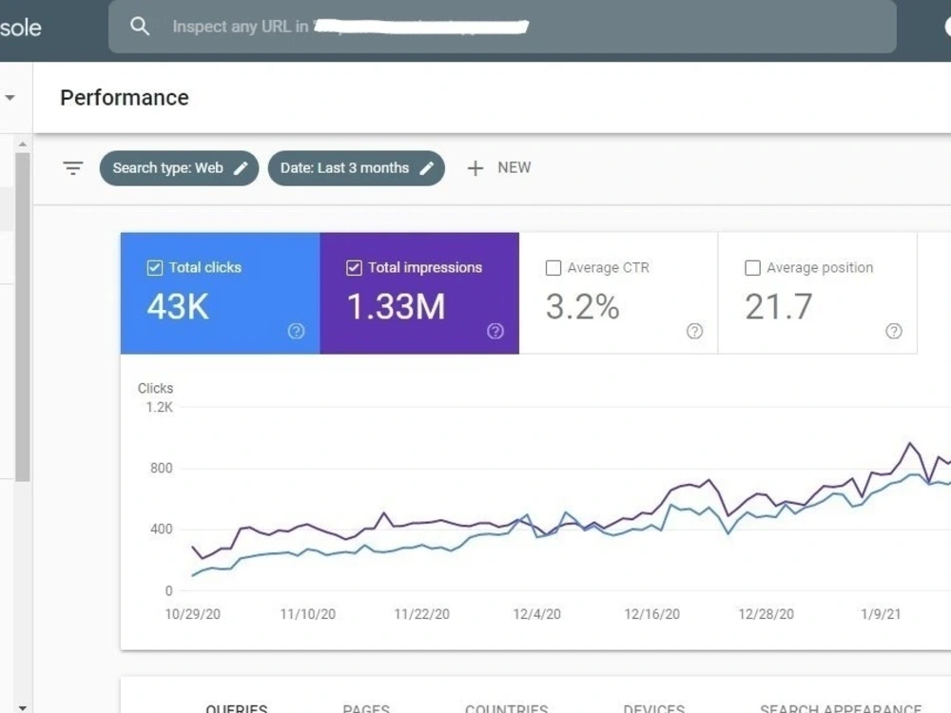The width and height of the screenshot is (951, 713).
Task: Click the 12/4/20 date label on chart
Action: tap(536, 614)
